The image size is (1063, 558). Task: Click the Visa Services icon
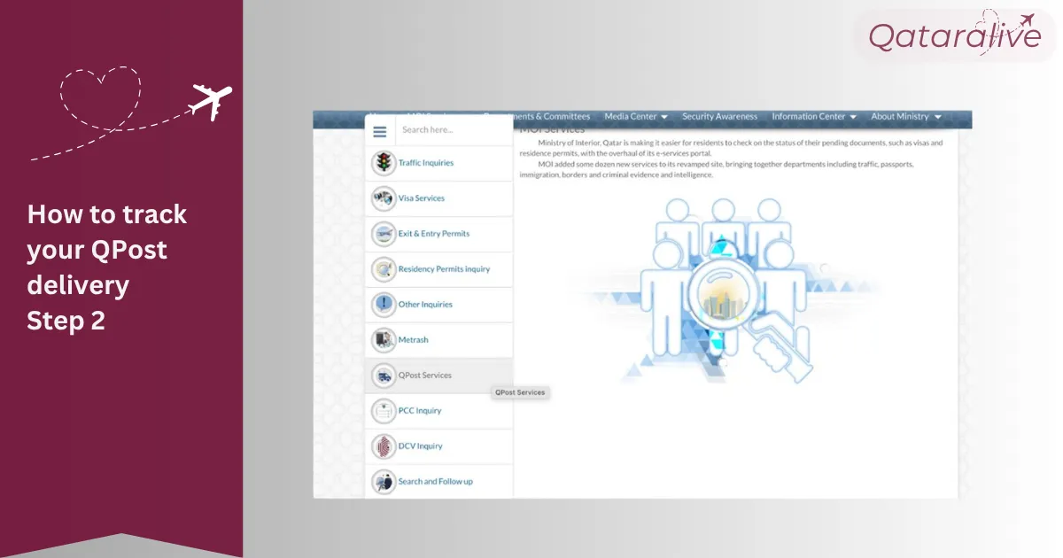pyautogui.click(x=384, y=198)
